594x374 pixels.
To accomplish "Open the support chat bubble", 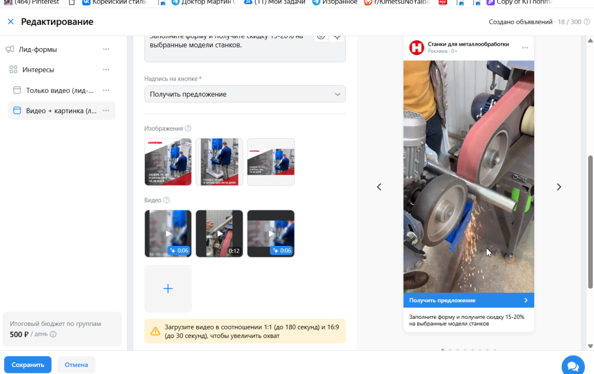I will click(x=573, y=366).
